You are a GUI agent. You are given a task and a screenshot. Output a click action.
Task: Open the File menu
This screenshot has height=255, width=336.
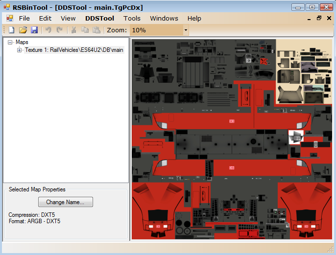24,18
